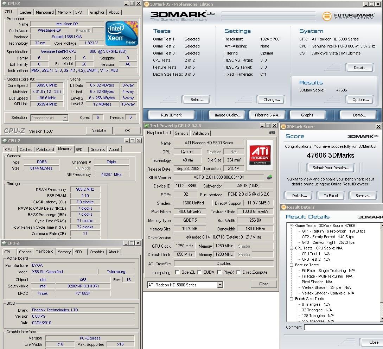Click the 3DMark Score window title icon
This screenshot has height=349, width=383.
[283, 127]
